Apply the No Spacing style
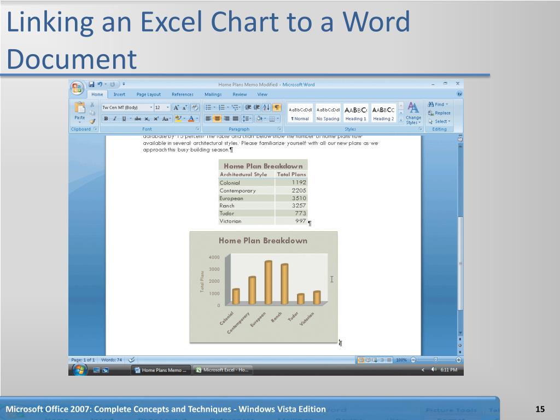This screenshot has height=420, width=560. 328,114
